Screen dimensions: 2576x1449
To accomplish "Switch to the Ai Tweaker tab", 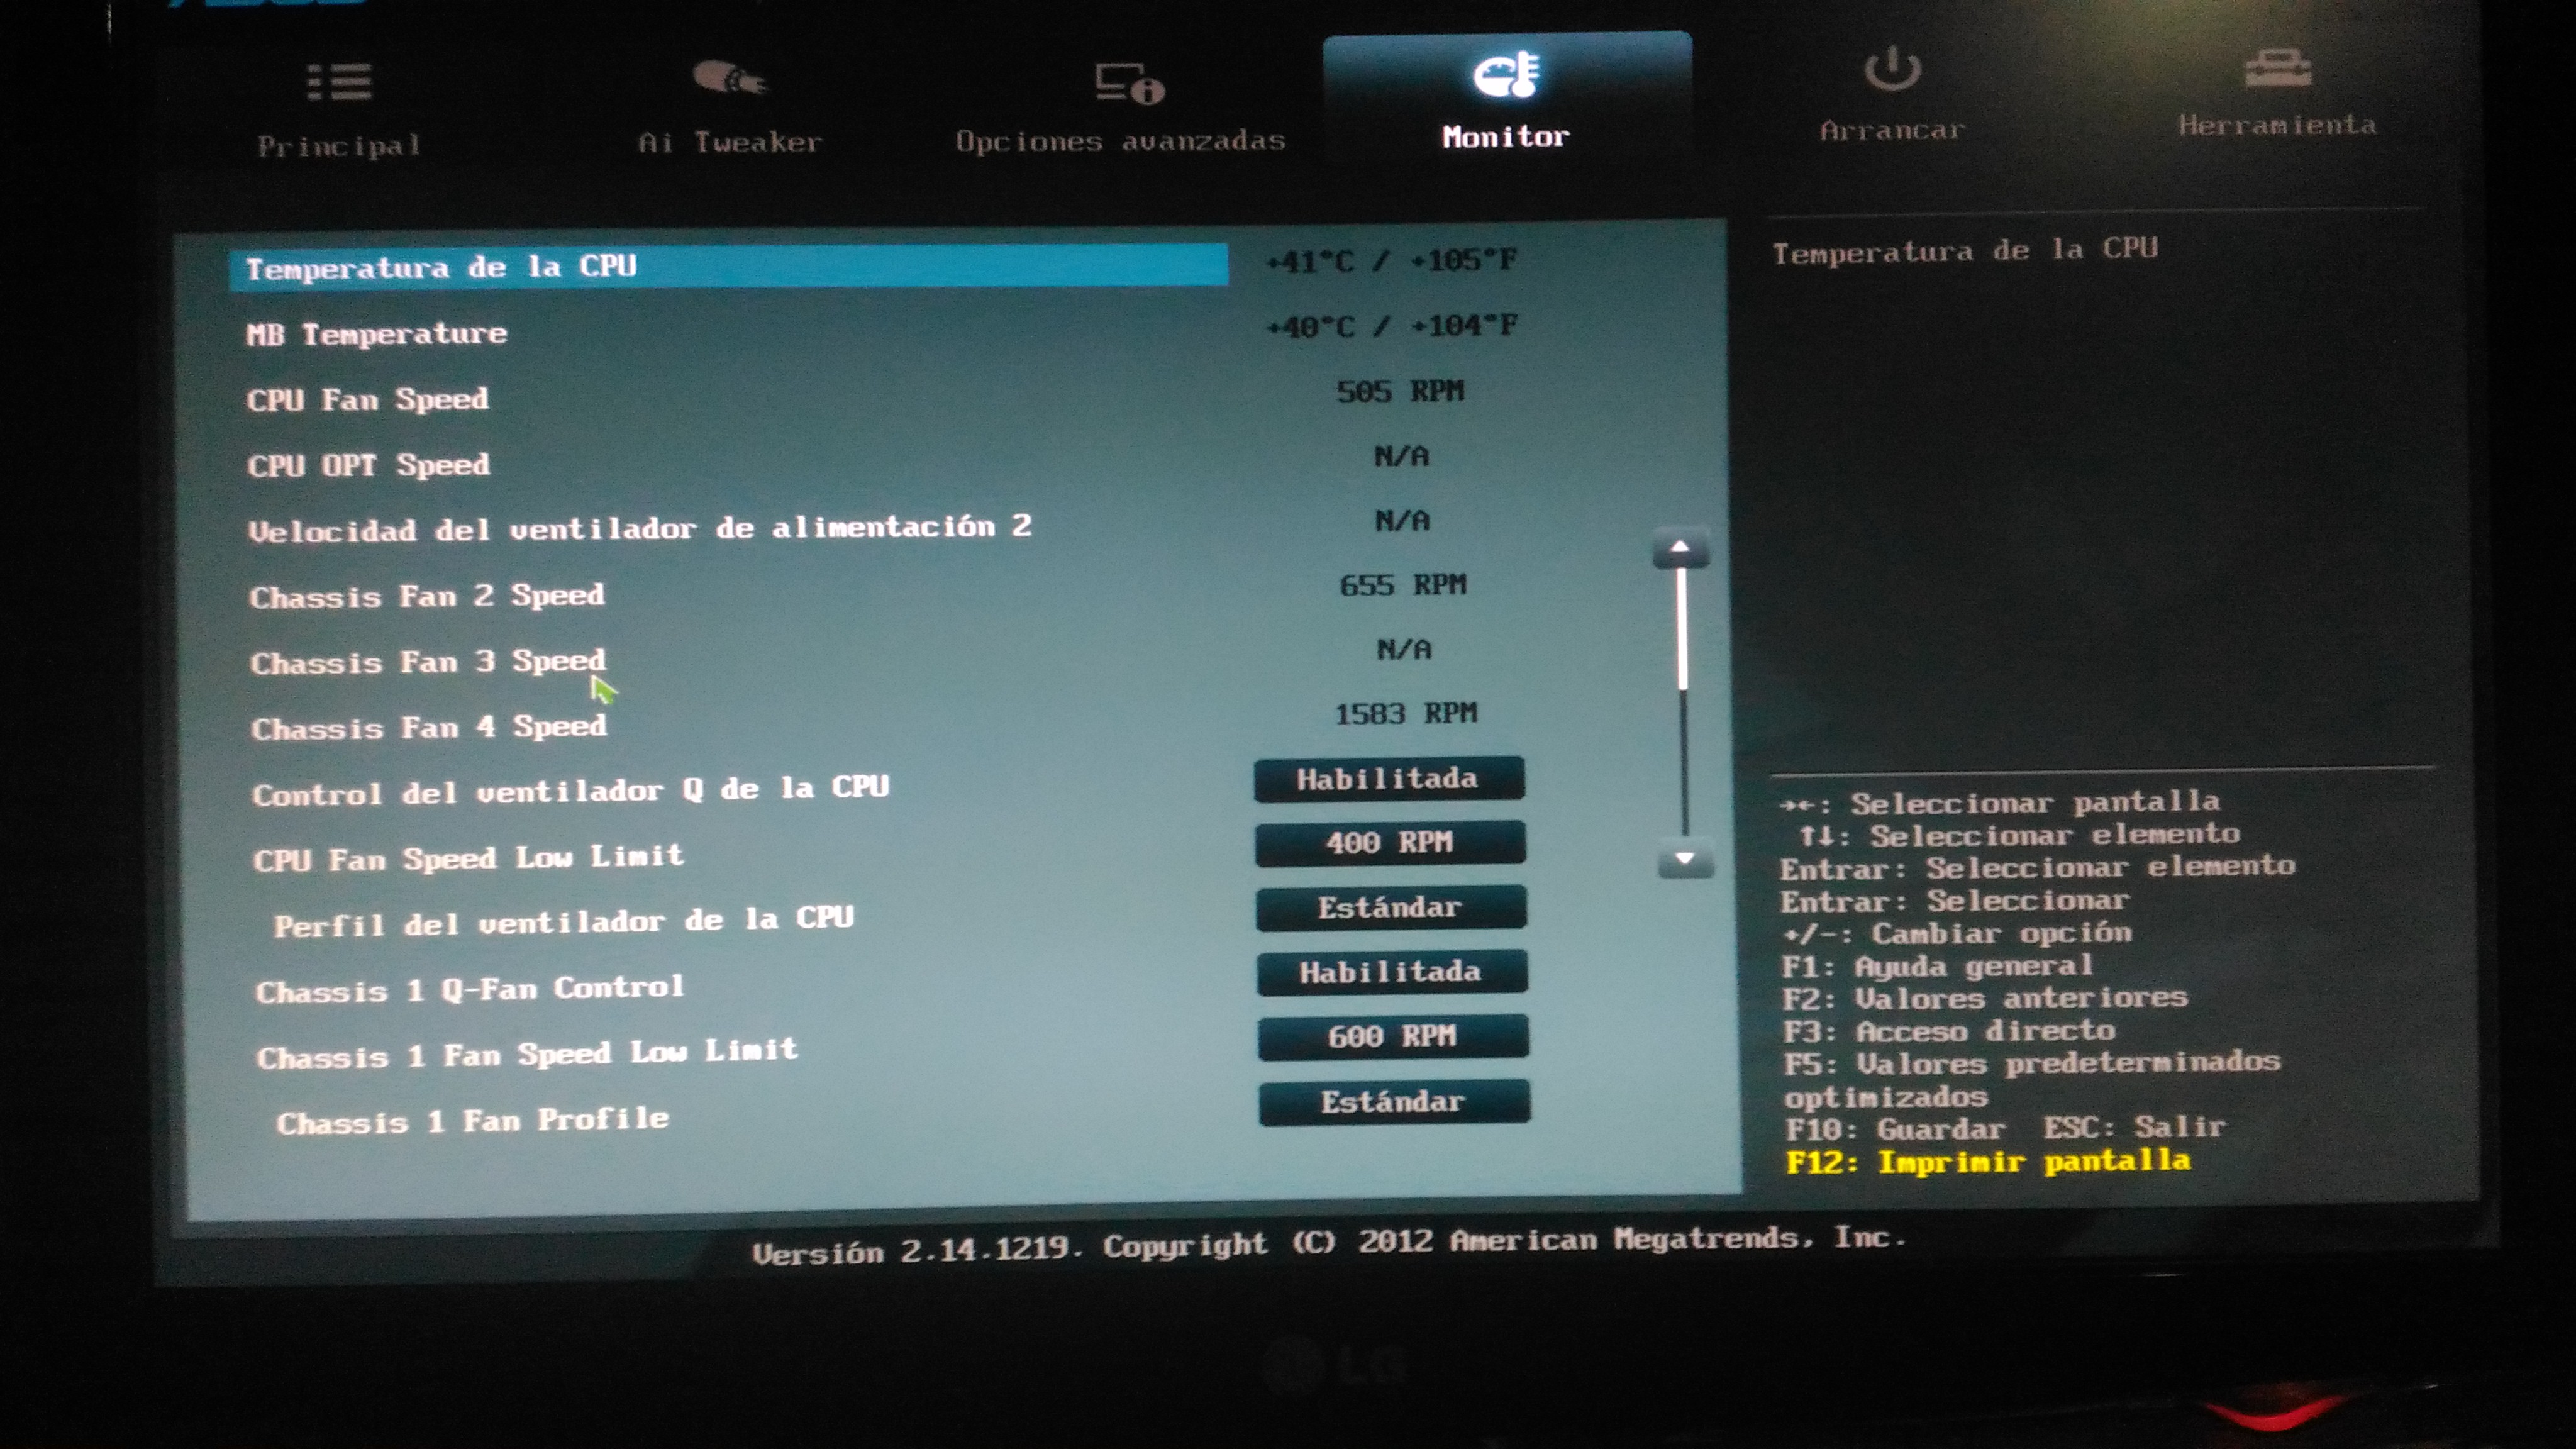I will pos(730,142).
